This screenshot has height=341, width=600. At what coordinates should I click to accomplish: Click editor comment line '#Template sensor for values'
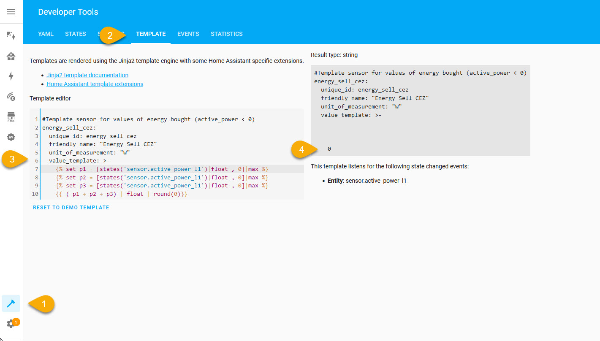click(x=149, y=119)
